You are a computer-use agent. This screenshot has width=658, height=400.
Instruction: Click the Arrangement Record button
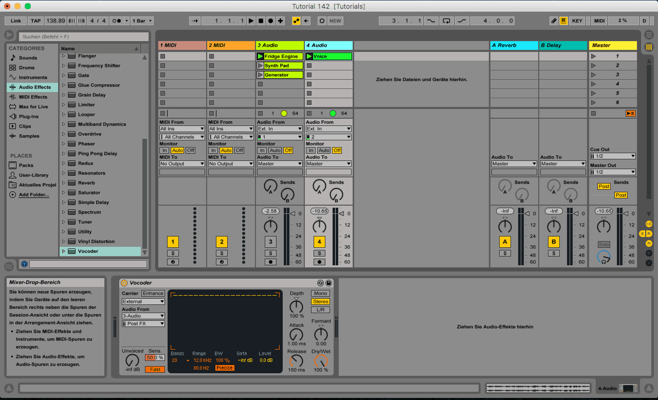click(x=270, y=21)
